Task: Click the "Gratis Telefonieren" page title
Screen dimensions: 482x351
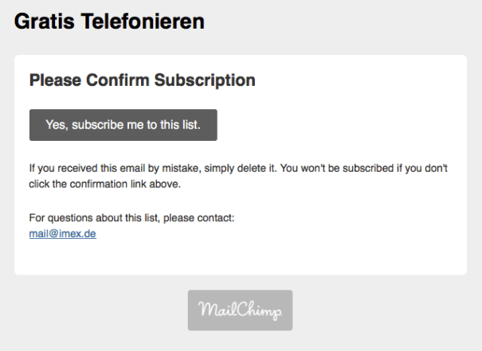Action: (109, 21)
